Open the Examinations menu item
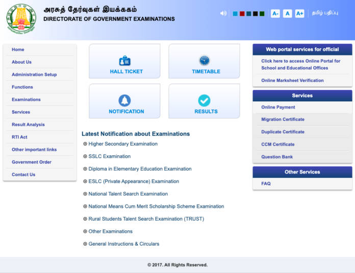The image size is (355, 273). tap(26, 99)
